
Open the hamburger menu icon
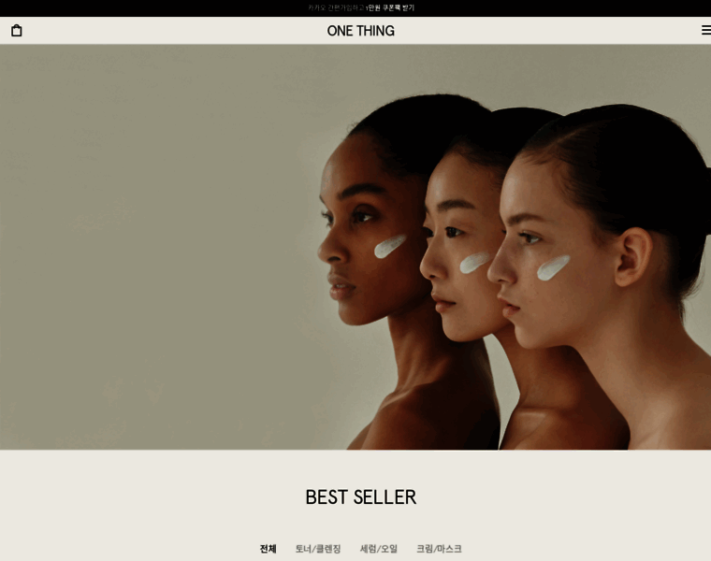pyautogui.click(x=706, y=30)
